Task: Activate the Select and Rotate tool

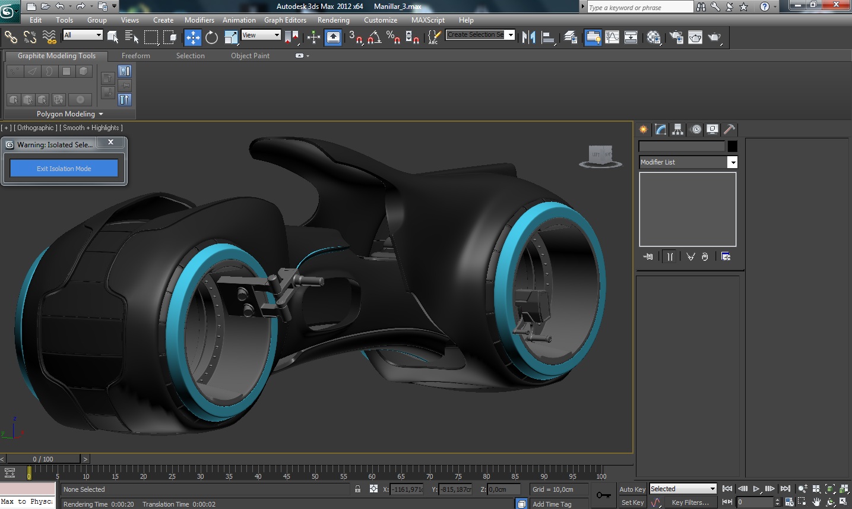Action: tap(211, 37)
